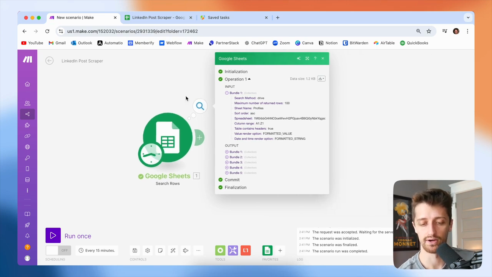Image resolution: width=492 pixels, height=277 pixels.
Task: Open the orange Help question icon in sidebar
Action: pyautogui.click(x=27, y=247)
